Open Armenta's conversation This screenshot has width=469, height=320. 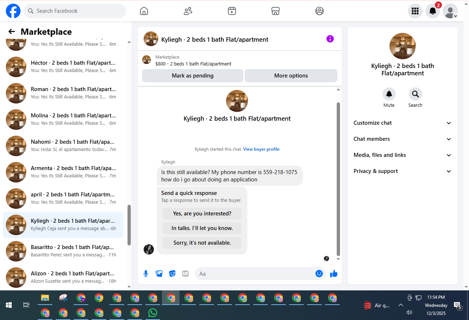click(63, 172)
